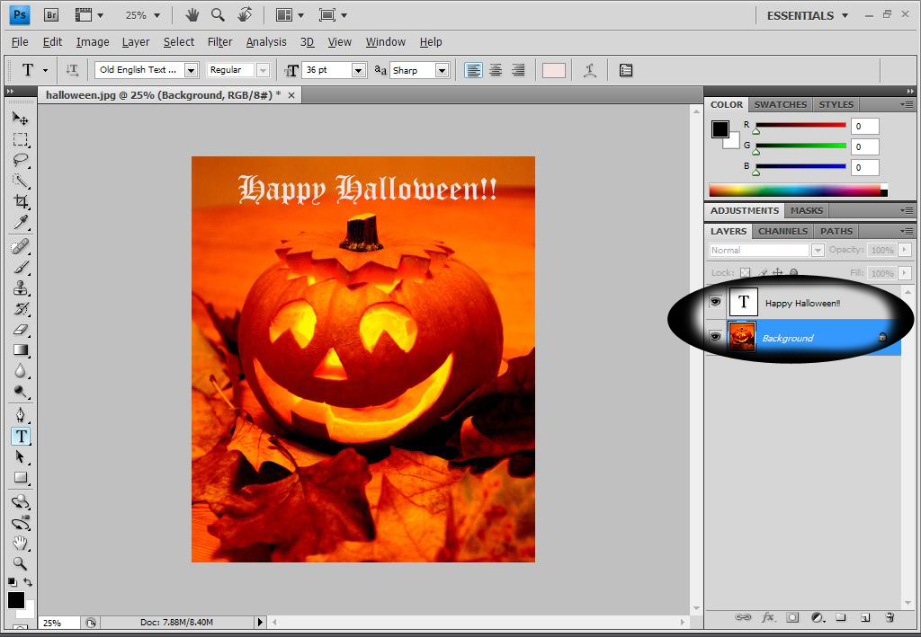
Task: Select the 3D Rotate tool
Action: (20, 501)
